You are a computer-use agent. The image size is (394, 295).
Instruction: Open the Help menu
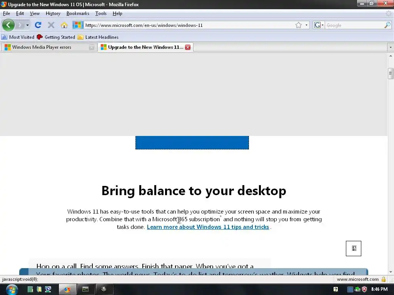coord(117,13)
